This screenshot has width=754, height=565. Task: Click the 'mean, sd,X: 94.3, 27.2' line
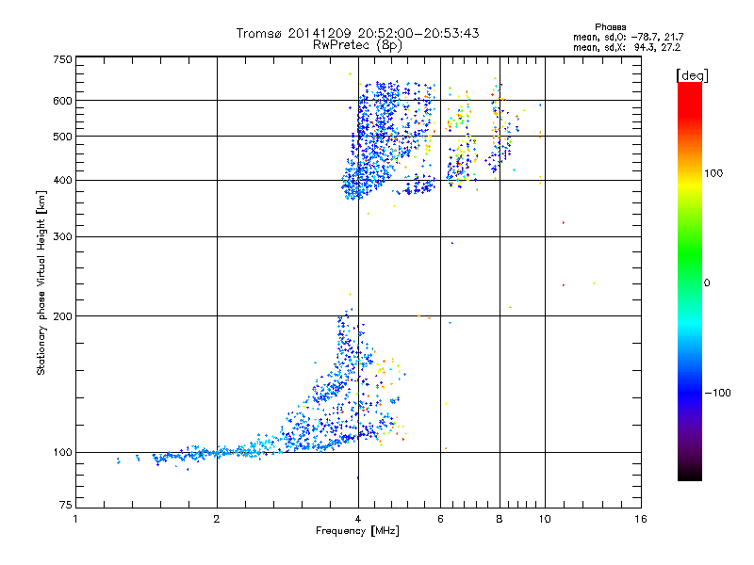coord(627,48)
